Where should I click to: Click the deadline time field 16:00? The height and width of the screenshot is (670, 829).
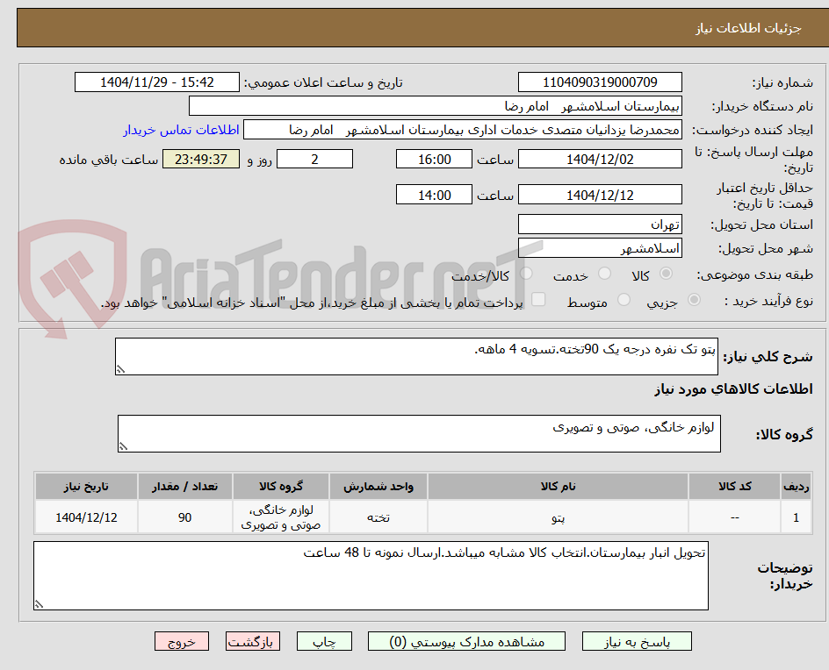(x=434, y=159)
